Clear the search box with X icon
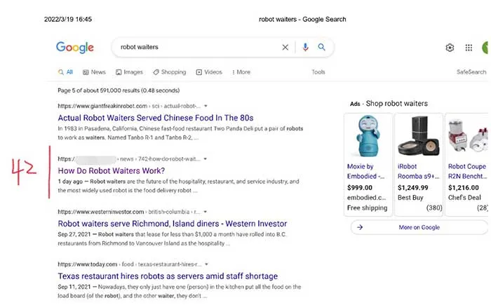491x305 pixels. tap(285, 48)
